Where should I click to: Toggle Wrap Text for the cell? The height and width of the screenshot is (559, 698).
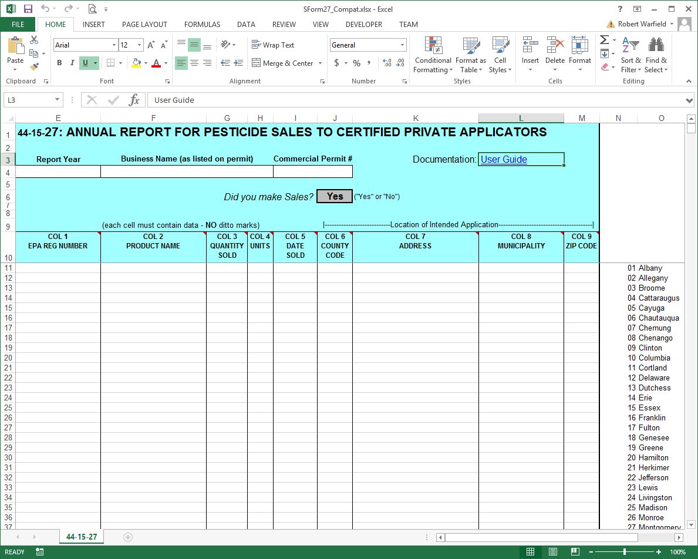pyautogui.click(x=273, y=45)
